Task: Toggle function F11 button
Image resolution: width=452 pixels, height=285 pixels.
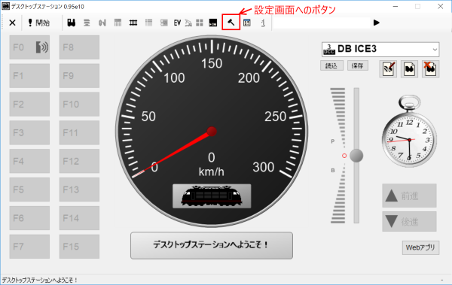Action: 79,132
